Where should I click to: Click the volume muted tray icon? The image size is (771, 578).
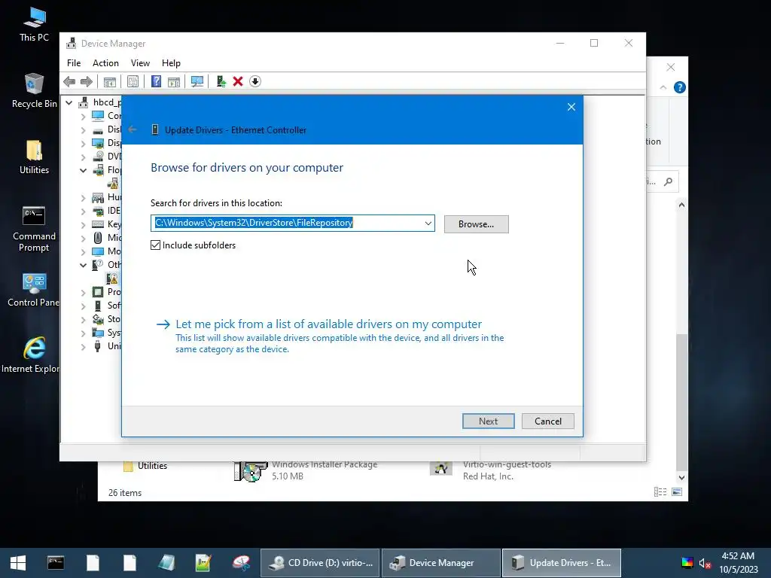(705, 563)
